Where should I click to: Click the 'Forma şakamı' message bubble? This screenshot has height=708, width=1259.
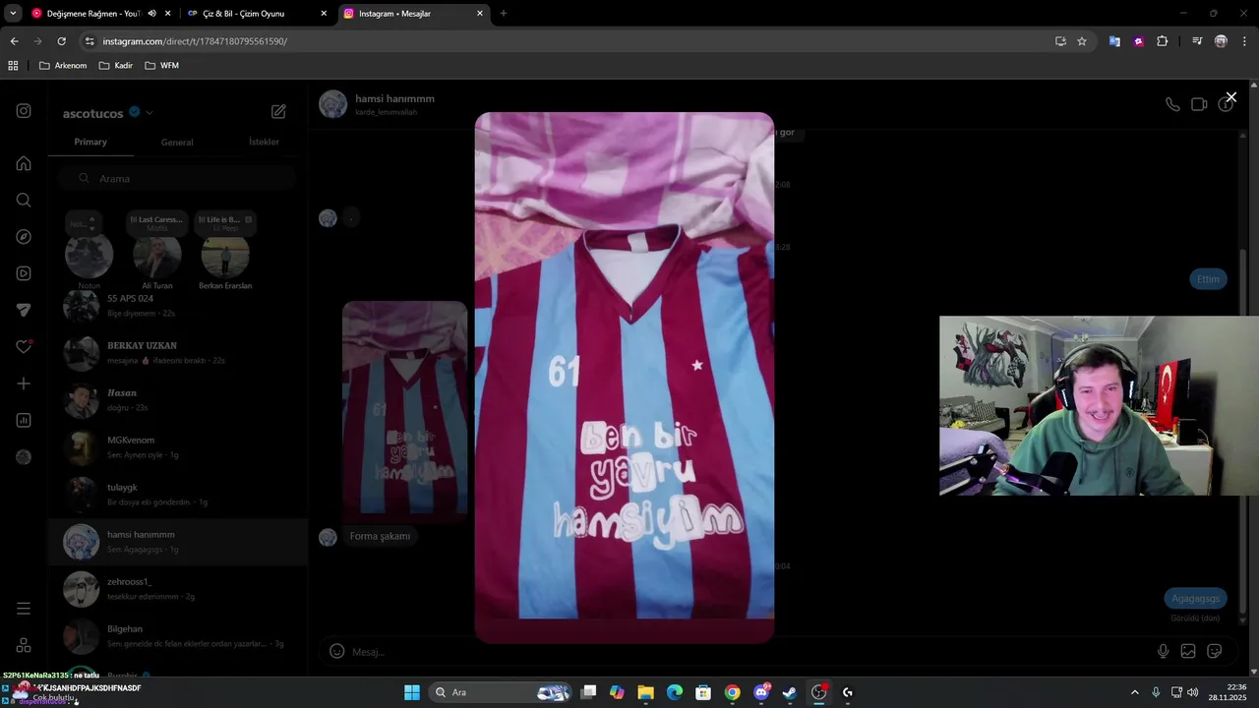[380, 536]
